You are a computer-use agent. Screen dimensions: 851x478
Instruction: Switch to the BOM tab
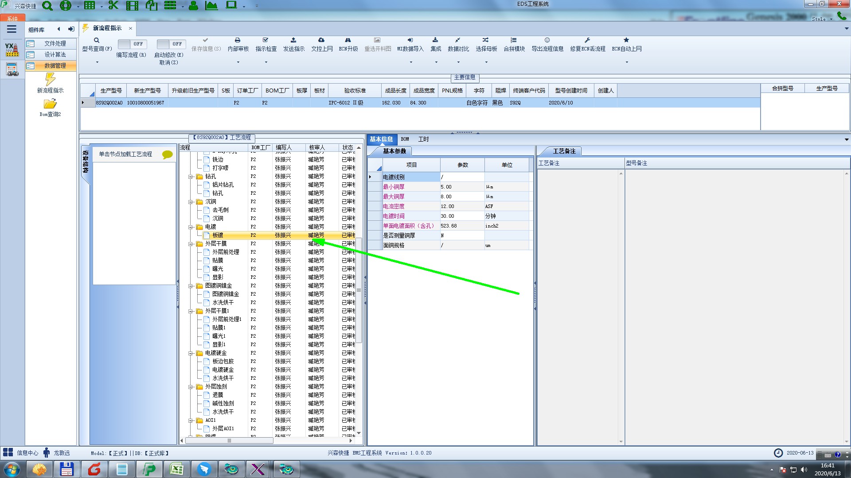point(405,139)
